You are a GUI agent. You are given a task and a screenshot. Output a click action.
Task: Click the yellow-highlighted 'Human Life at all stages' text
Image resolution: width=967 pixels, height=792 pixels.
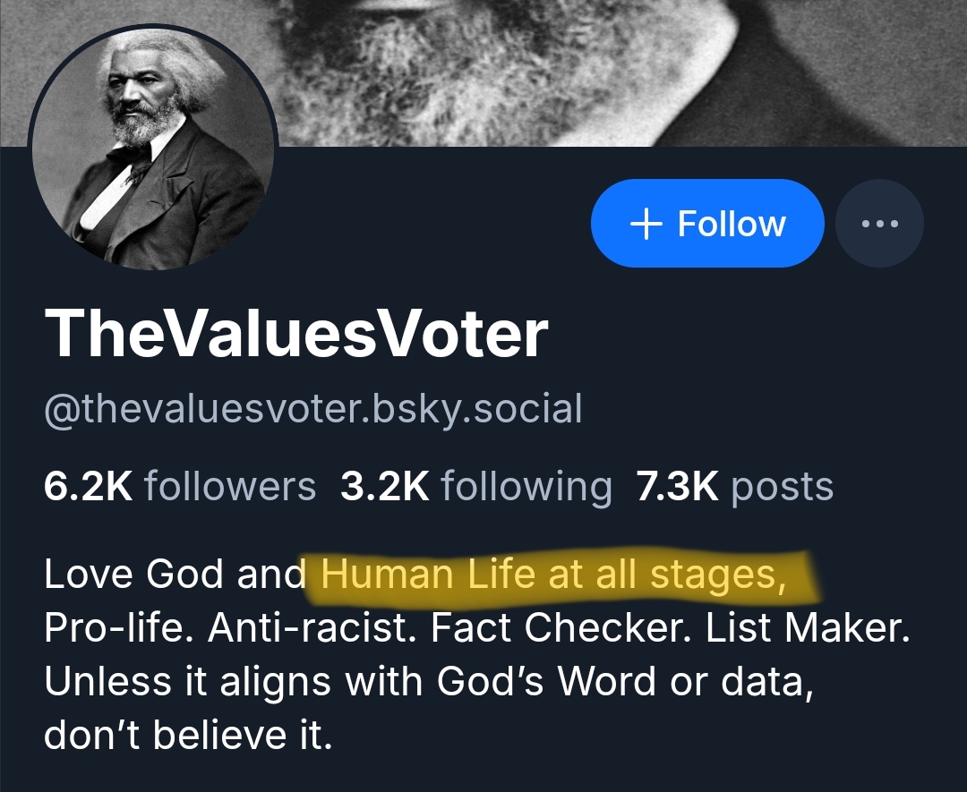pos(553,575)
